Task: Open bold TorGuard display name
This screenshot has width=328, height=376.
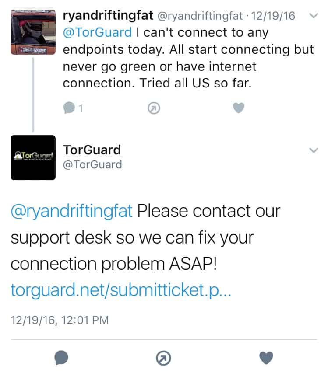Action: coord(92,150)
